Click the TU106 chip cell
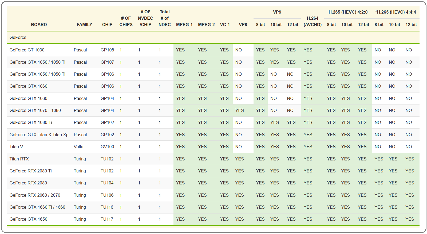Viewport: 427px width, 234px height. click(107, 195)
